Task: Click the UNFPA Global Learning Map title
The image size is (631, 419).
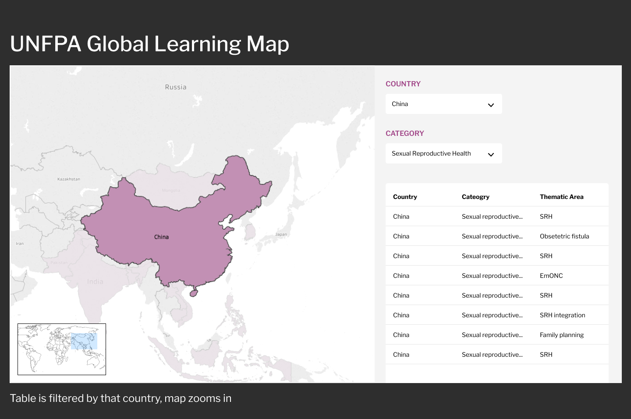Action: pos(149,44)
